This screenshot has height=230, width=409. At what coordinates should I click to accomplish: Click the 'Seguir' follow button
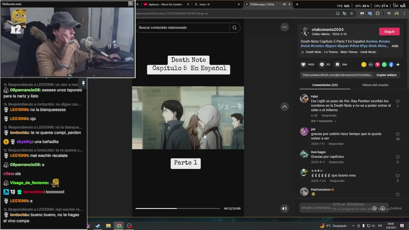pyautogui.click(x=389, y=32)
